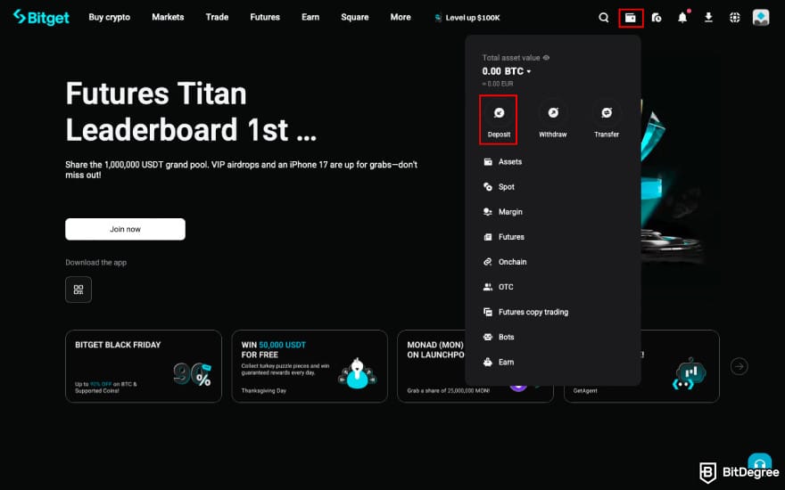Open the Bitget Black Friday banner

click(x=144, y=366)
